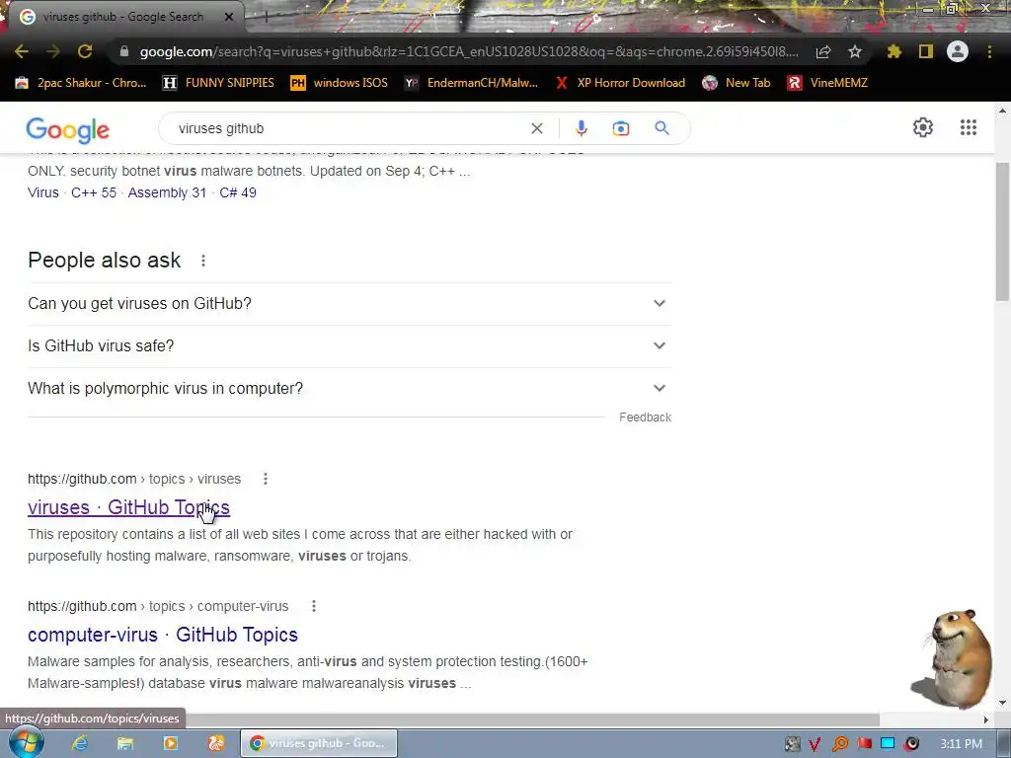This screenshot has height=758, width=1011.
Task: Open 'viruses · GitHub Topics' result link
Action: tap(128, 508)
